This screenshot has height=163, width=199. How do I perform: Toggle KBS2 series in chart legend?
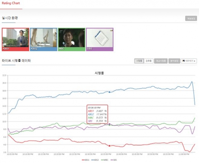click(95, 160)
